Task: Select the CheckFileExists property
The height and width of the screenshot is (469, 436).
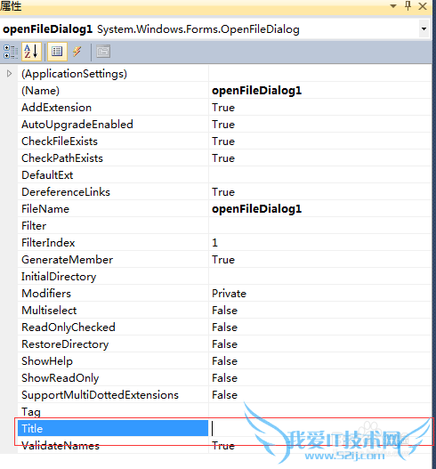Action: (113, 142)
